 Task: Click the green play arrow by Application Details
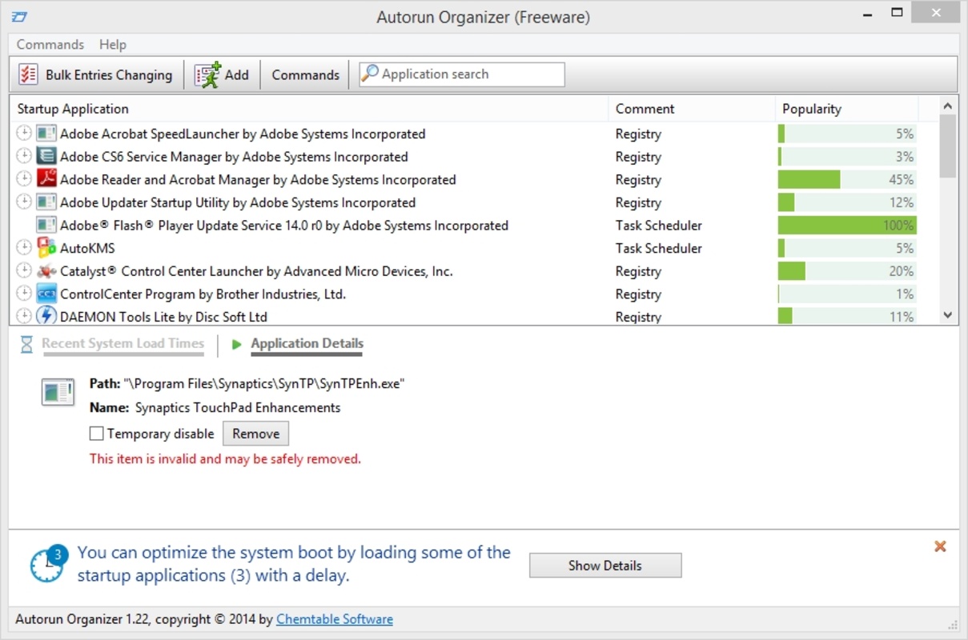(236, 345)
